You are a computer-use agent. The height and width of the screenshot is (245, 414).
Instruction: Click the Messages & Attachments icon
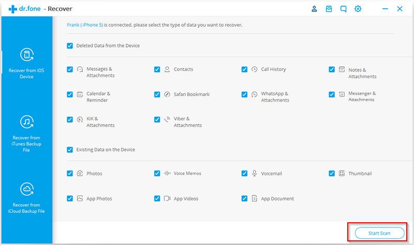(80, 69)
